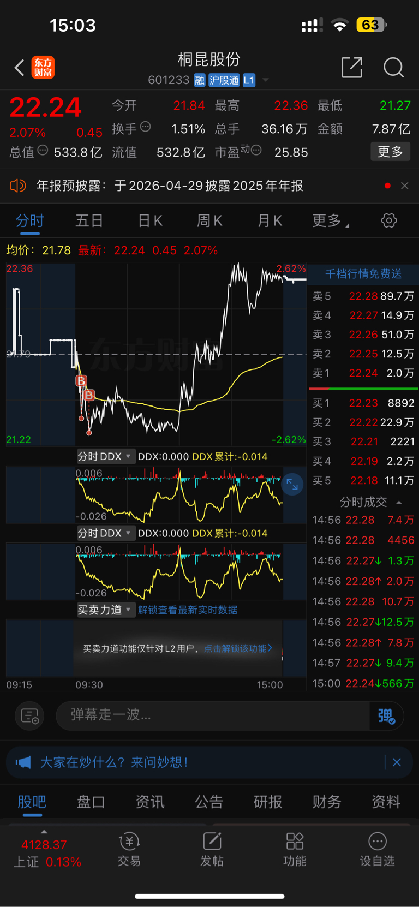Image resolution: width=419 pixels, height=907 pixels.
Task: Open the 千档行情免费送 link
Action: [363, 274]
